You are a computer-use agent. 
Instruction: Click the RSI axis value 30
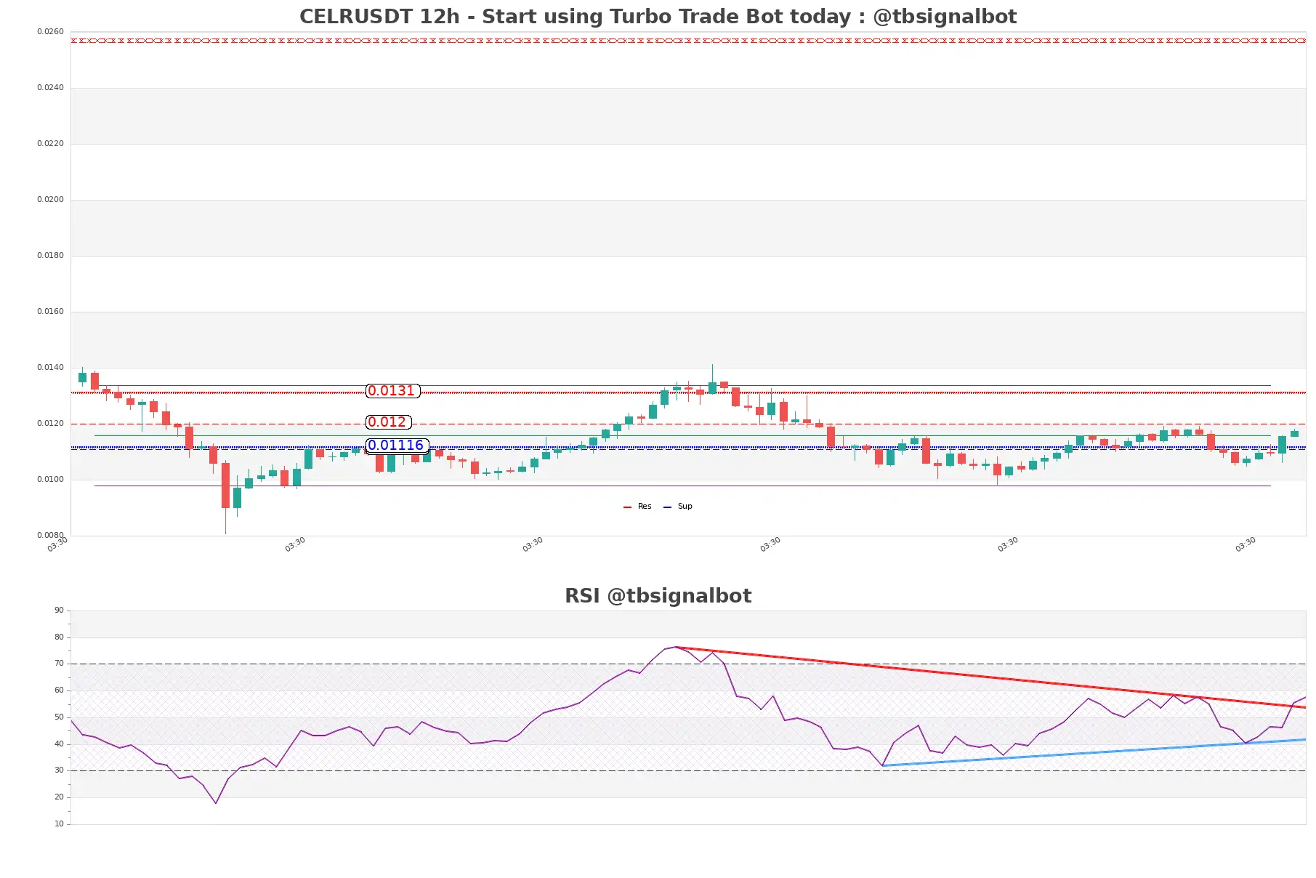pyautogui.click(x=59, y=770)
